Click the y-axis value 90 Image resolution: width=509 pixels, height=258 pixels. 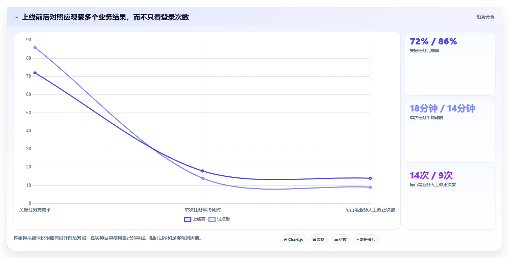click(29, 40)
